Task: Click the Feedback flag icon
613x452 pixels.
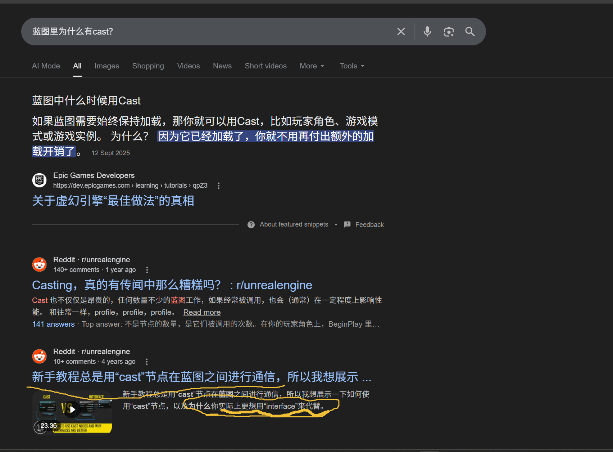Action: [x=347, y=224]
